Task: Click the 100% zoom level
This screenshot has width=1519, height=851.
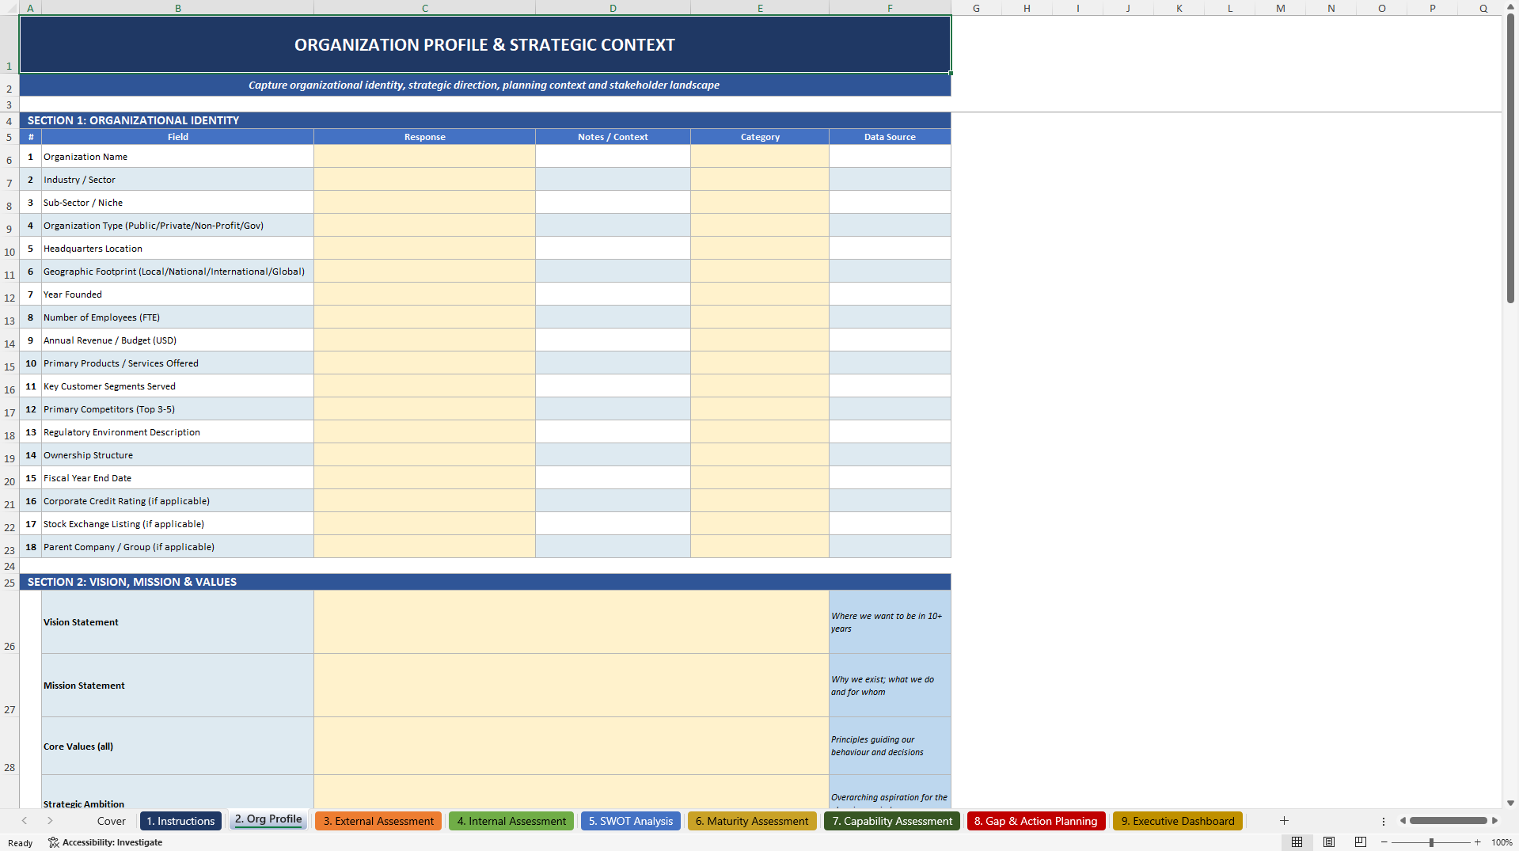Action: 1502,842
